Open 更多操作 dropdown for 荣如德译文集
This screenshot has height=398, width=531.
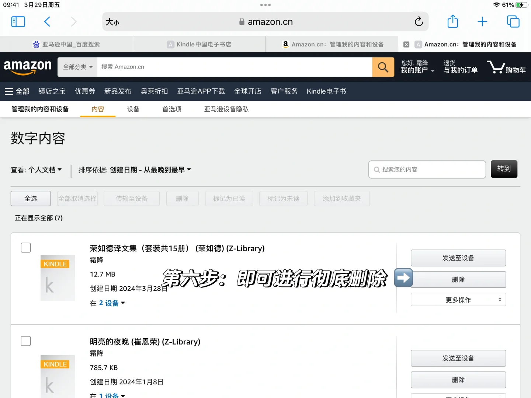pyautogui.click(x=458, y=300)
